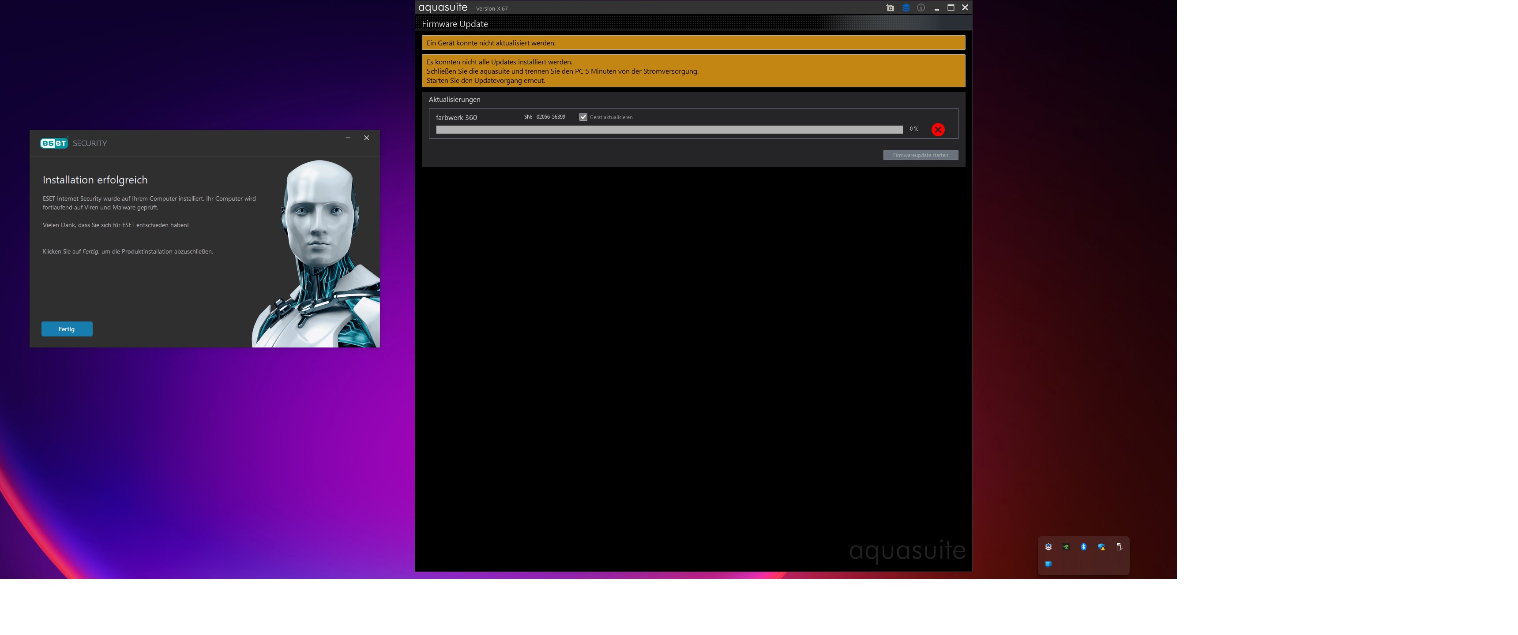Uncheck the 'Gerät aktualisieren' checkbox

click(x=583, y=116)
